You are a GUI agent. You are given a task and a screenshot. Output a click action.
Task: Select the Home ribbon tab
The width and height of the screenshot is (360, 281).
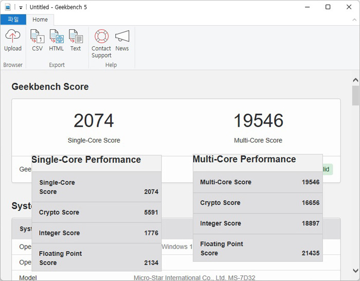(40, 20)
